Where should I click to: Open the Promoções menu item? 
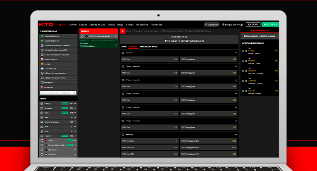click(x=156, y=25)
